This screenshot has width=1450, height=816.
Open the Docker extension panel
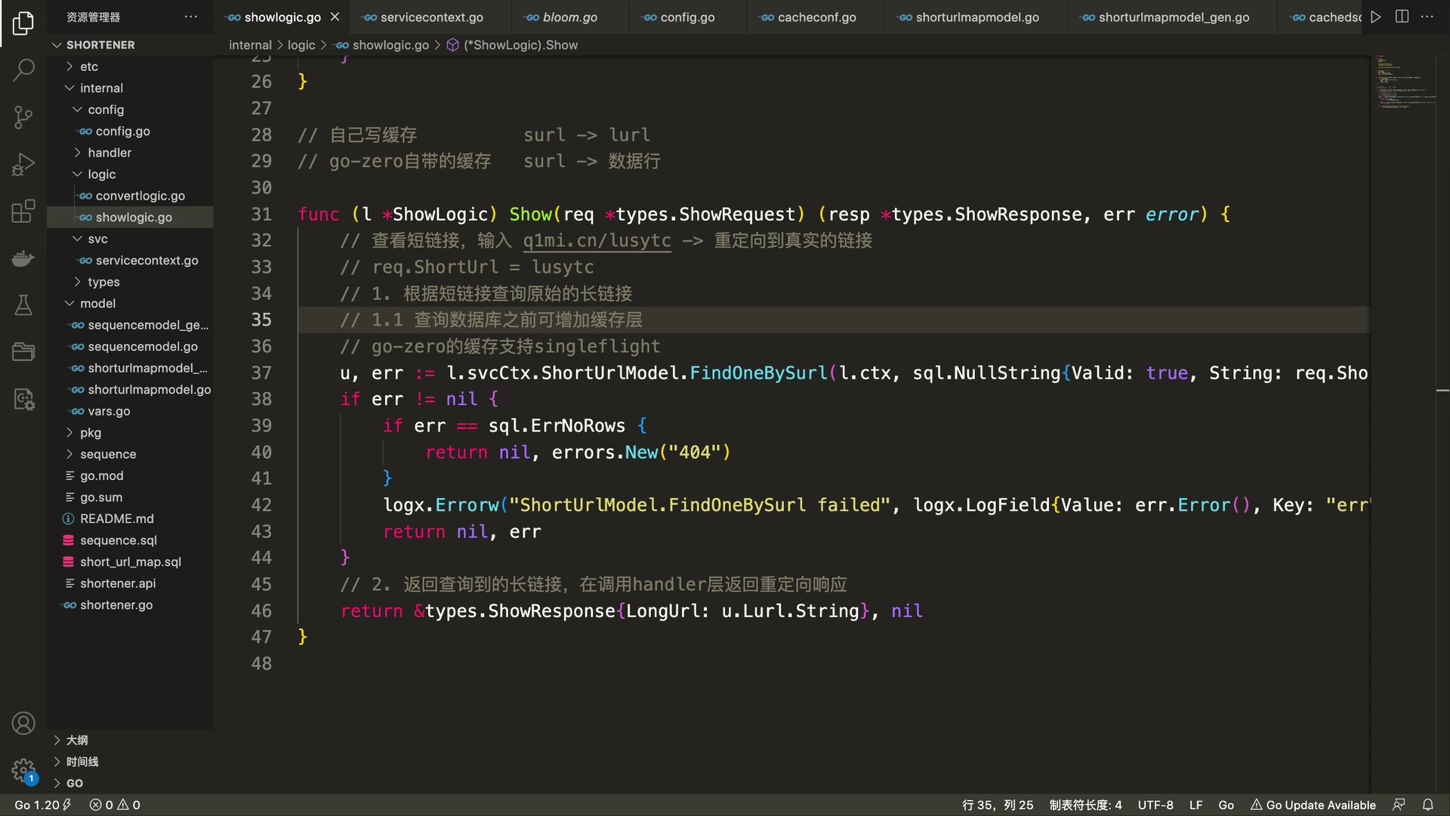point(23,258)
